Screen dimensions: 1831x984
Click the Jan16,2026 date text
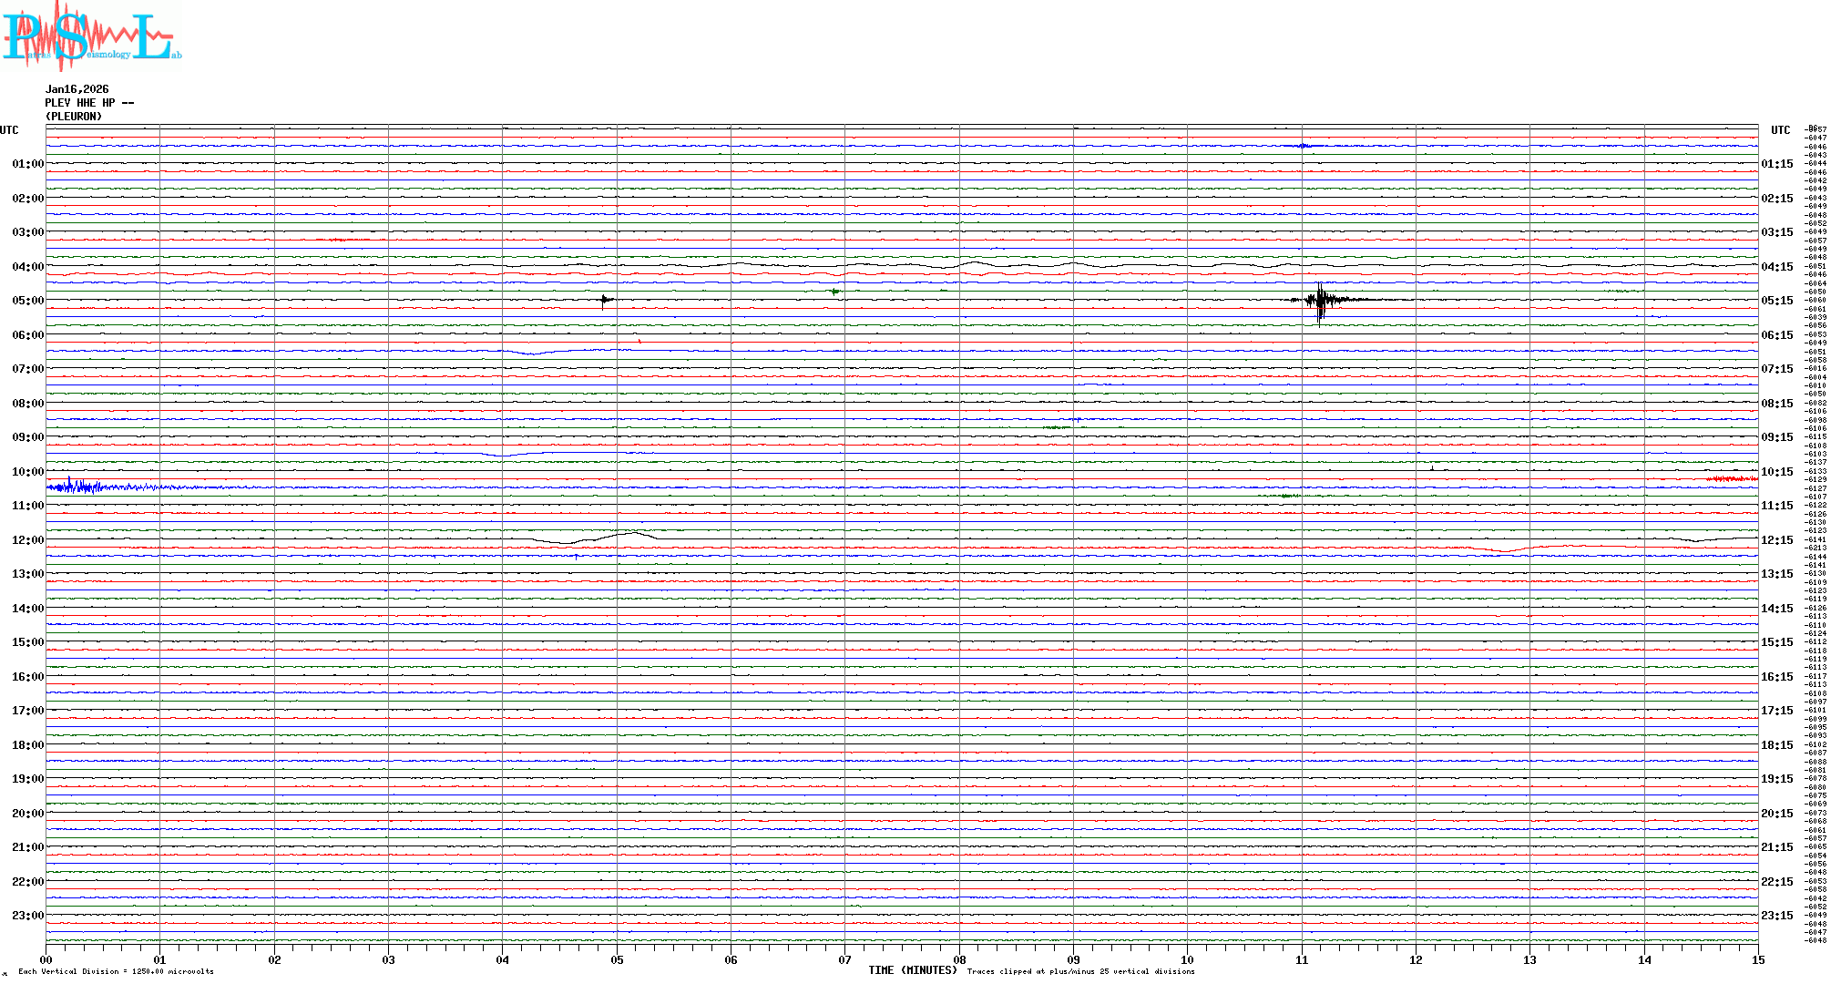pyautogui.click(x=77, y=89)
